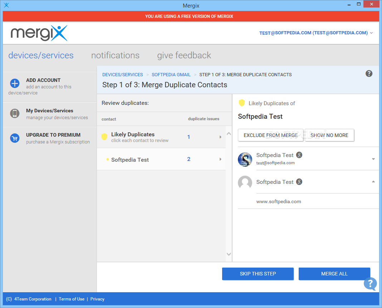
Task: Click the 'duplicate issues' column header
Action: click(204, 119)
